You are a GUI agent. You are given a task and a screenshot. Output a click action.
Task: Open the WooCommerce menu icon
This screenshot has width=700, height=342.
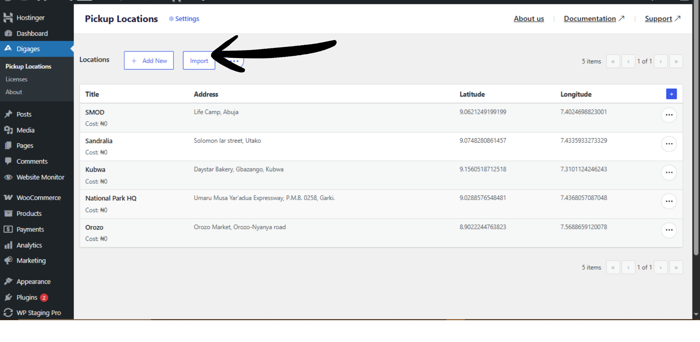pos(8,198)
